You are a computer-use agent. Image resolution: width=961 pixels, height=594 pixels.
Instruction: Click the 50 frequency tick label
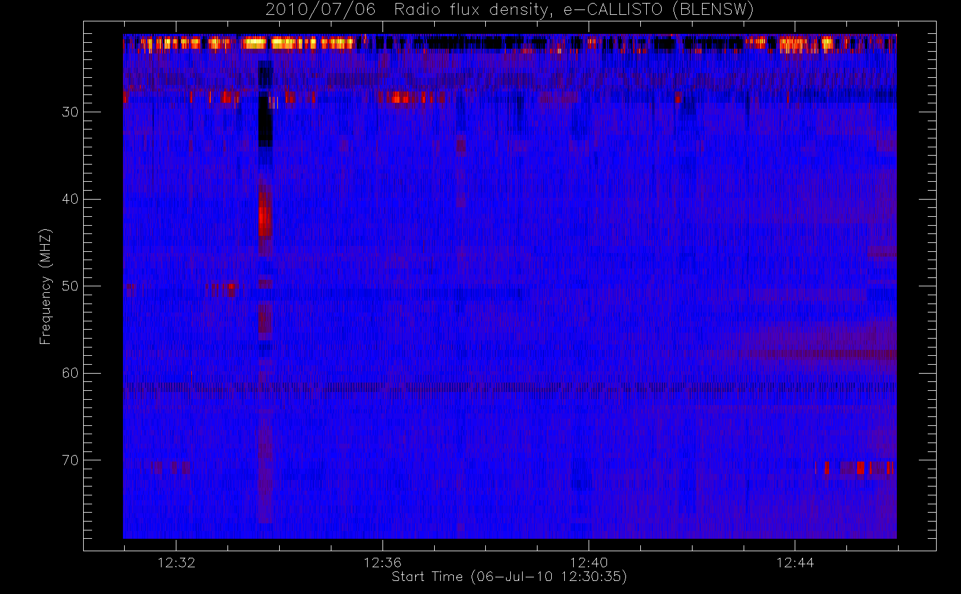pos(70,286)
